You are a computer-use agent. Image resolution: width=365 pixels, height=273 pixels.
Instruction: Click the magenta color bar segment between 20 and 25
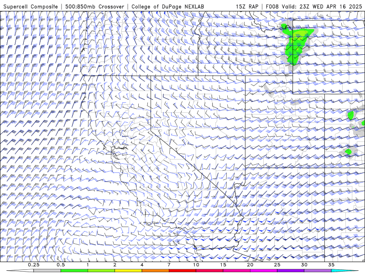click(x=264, y=271)
